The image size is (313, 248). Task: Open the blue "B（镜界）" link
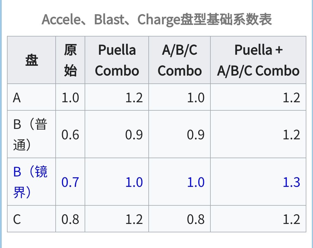[30, 182]
